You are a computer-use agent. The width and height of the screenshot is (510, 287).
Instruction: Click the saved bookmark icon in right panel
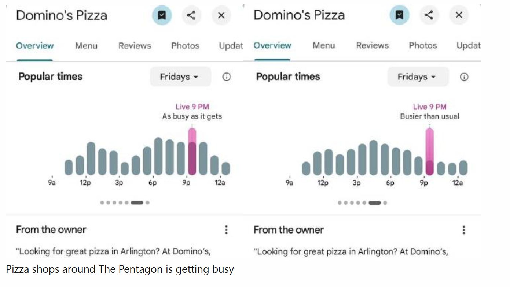pyautogui.click(x=399, y=15)
